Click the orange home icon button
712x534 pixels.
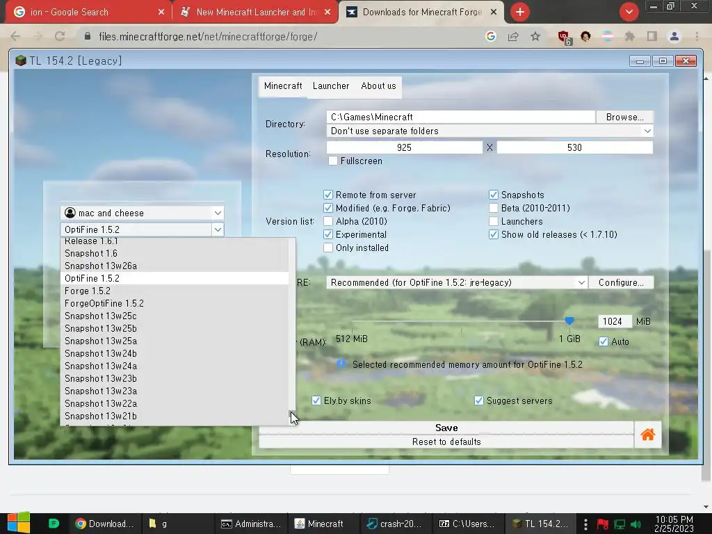coord(647,435)
